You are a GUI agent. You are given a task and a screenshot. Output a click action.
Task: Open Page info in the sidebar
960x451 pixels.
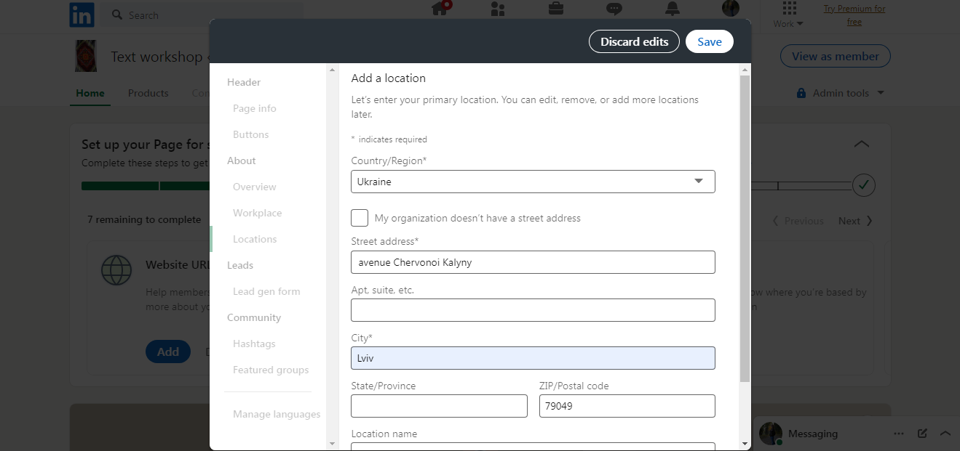(255, 108)
